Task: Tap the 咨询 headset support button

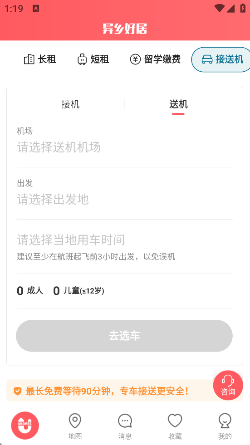Action: pos(228,385)
